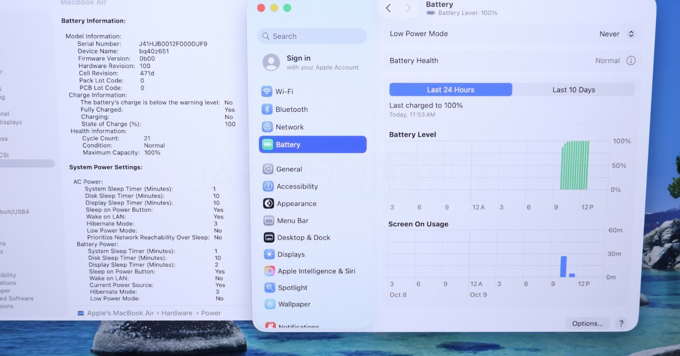This screenshot has width=680, height=356.
Task: Select Battery in the settings sidebar
Action: tap(312, 144)
